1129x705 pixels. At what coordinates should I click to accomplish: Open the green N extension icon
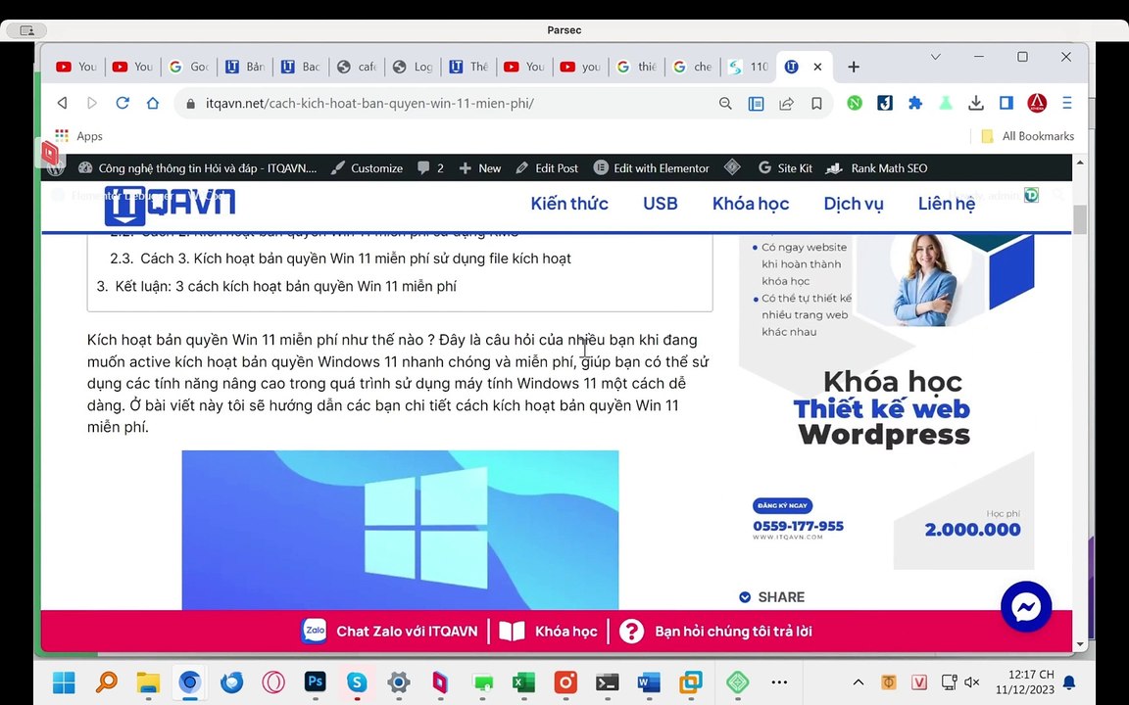click(855, 103)
